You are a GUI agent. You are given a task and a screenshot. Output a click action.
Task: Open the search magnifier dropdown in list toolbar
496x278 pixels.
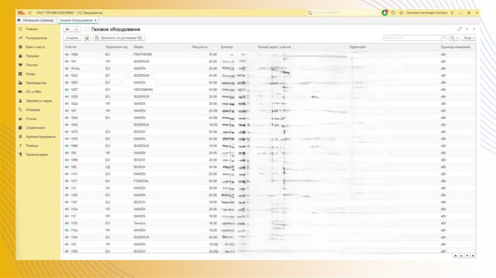[454, 38]
